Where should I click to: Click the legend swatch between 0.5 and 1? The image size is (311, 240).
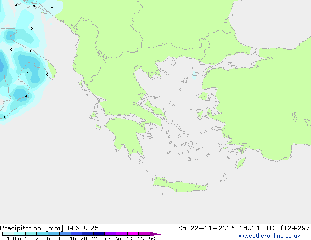20,234
